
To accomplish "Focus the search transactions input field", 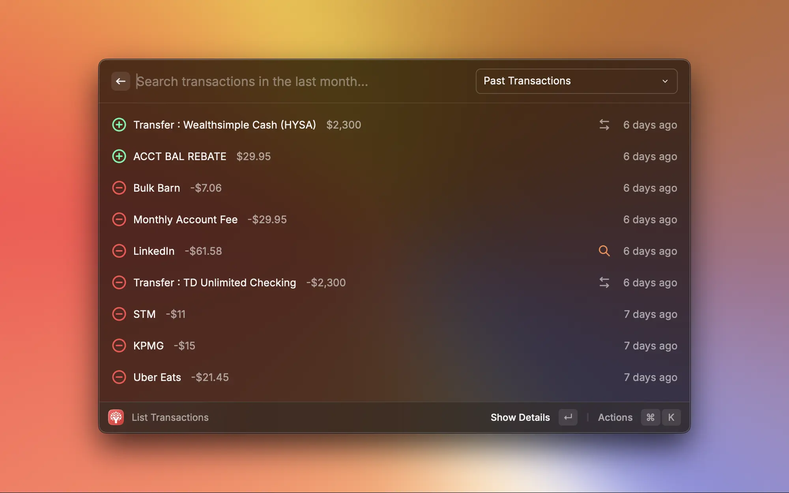I will pyautogui.click(x=300, y=81).
